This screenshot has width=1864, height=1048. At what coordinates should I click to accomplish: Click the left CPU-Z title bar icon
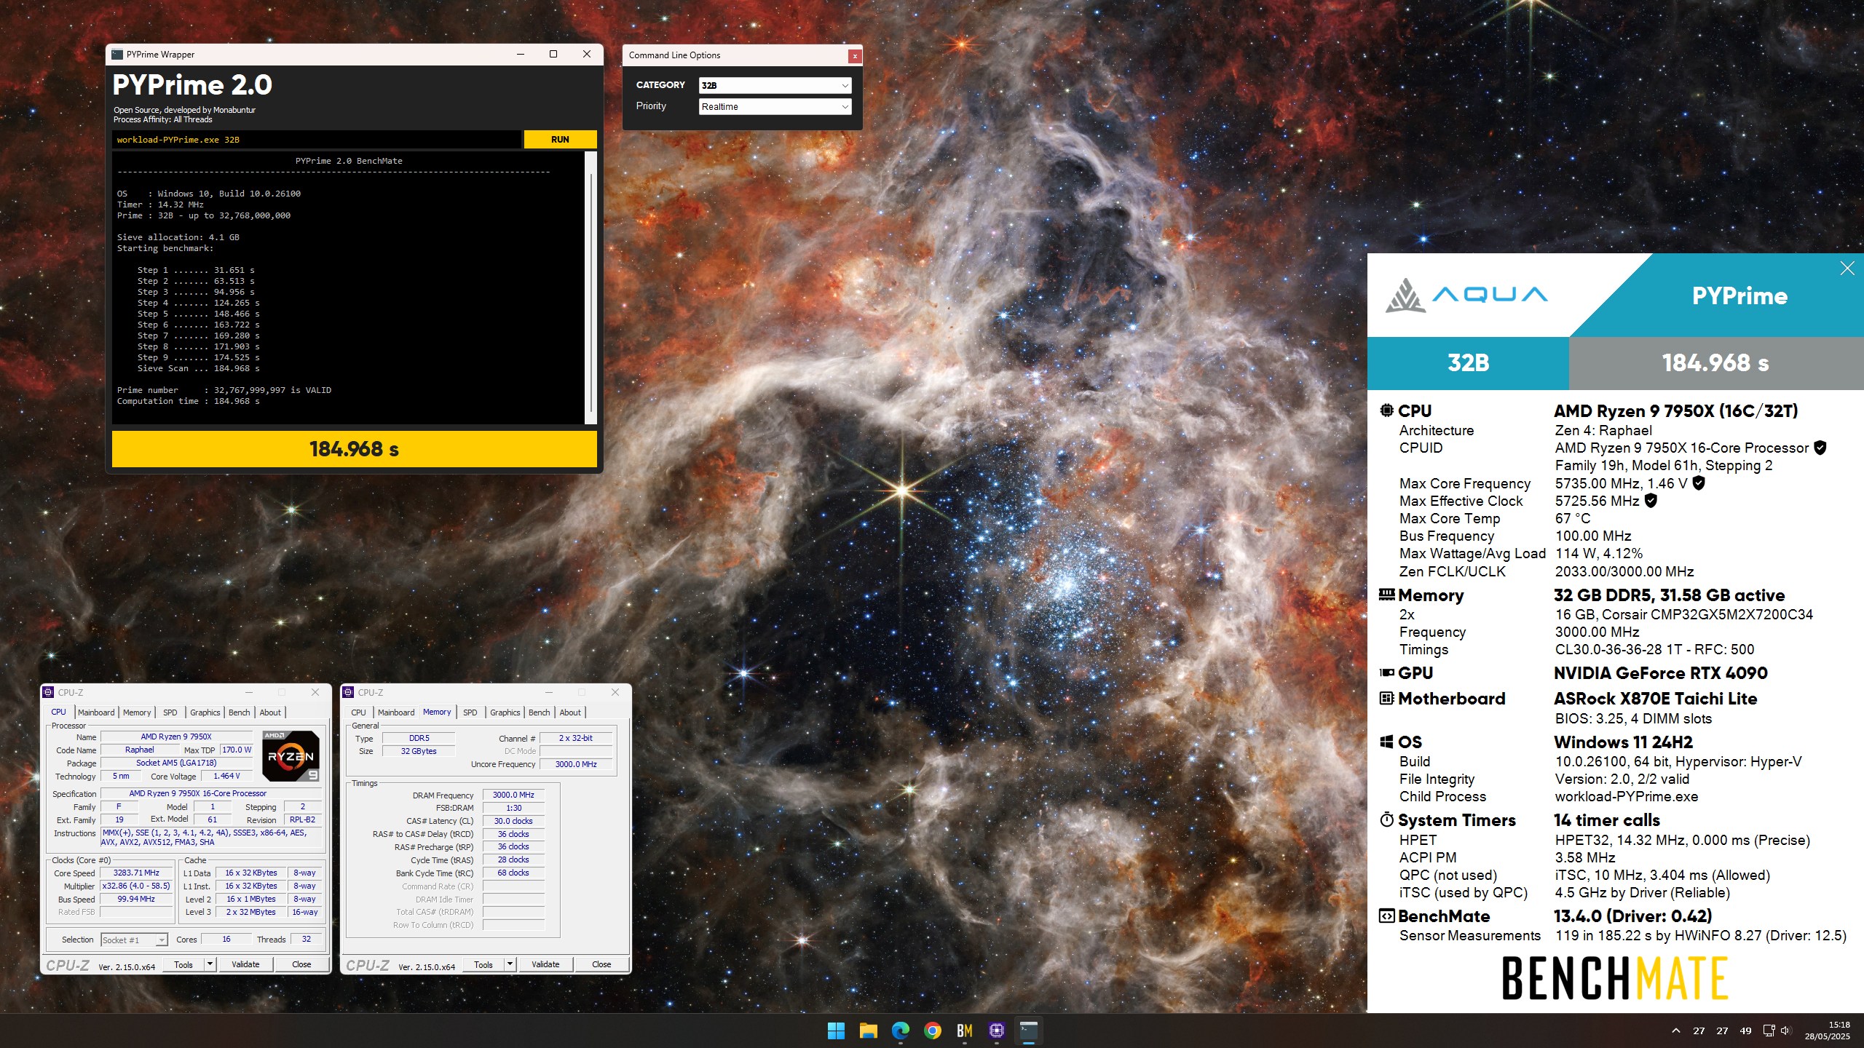pos(48,692)
